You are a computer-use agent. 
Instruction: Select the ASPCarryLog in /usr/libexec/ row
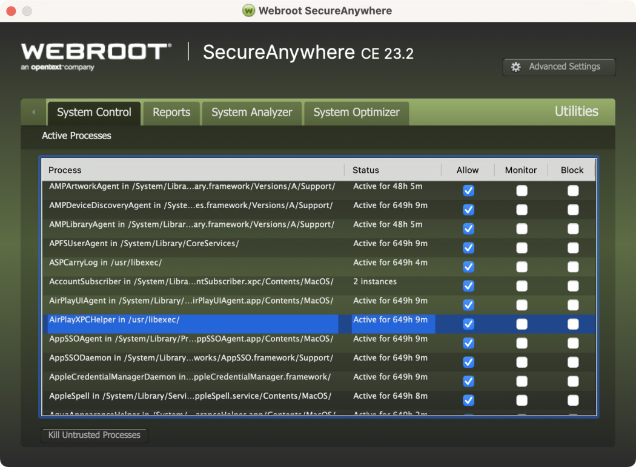pos(319,267)
